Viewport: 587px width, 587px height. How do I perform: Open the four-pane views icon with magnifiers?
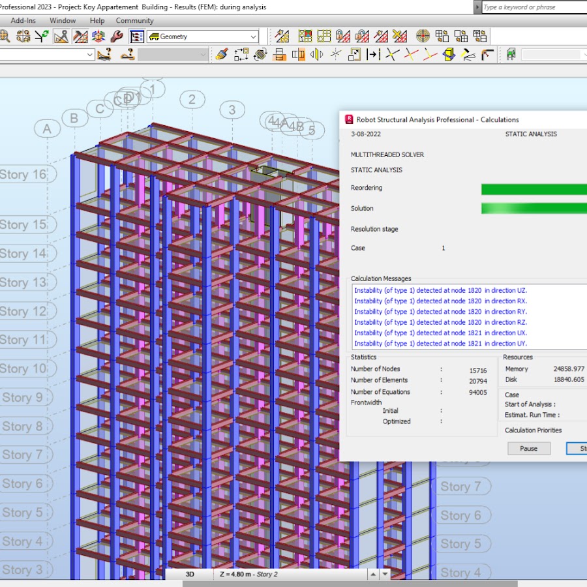point(23,37)
